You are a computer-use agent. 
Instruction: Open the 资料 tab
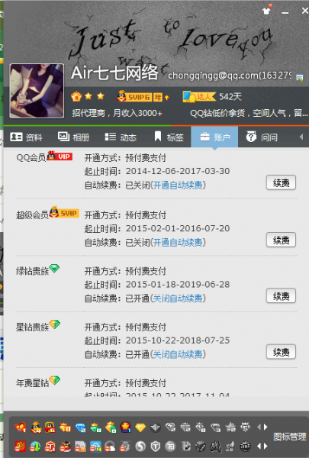(26, 137)
